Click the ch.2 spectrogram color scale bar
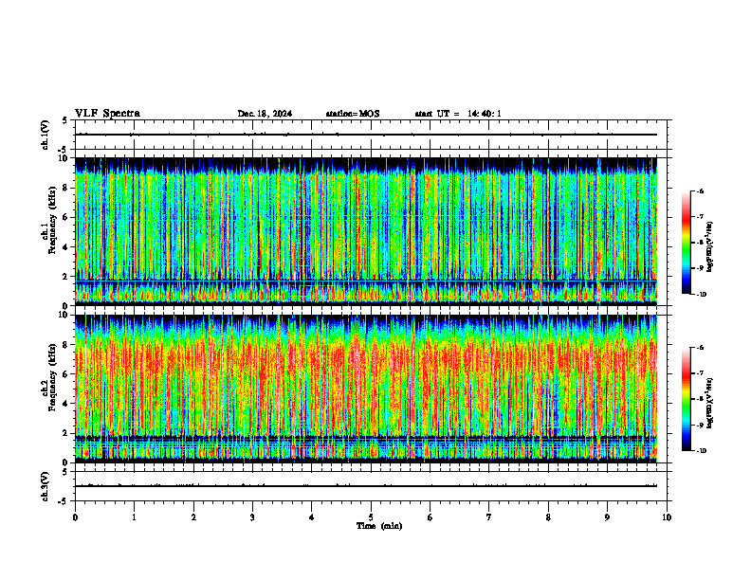This screenshot has width=751, height=580. click(687, 399)
